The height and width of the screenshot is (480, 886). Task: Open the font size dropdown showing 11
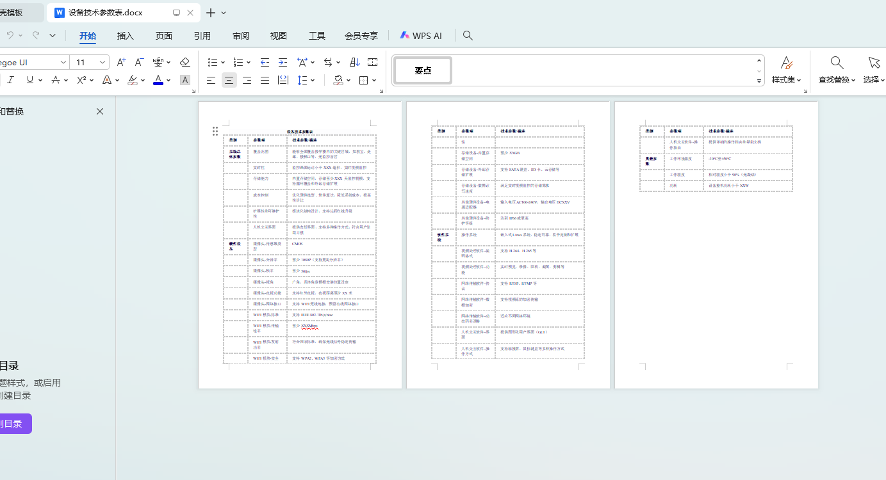(103, 62)
